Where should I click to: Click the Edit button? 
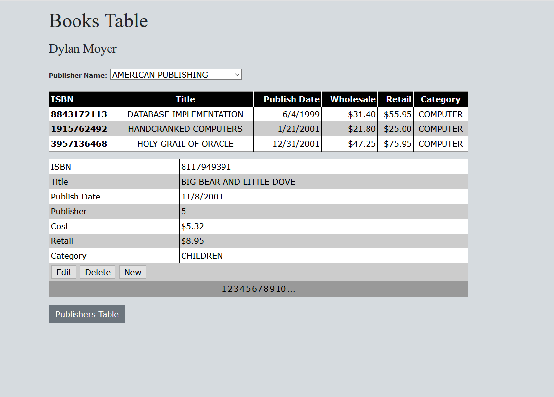pyautogui.click(x=64, y=272)
